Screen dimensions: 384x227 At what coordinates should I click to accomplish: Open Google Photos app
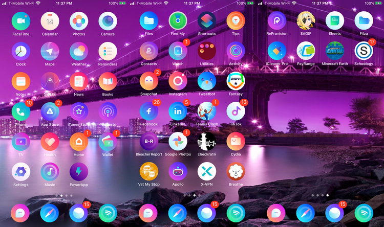178,142
